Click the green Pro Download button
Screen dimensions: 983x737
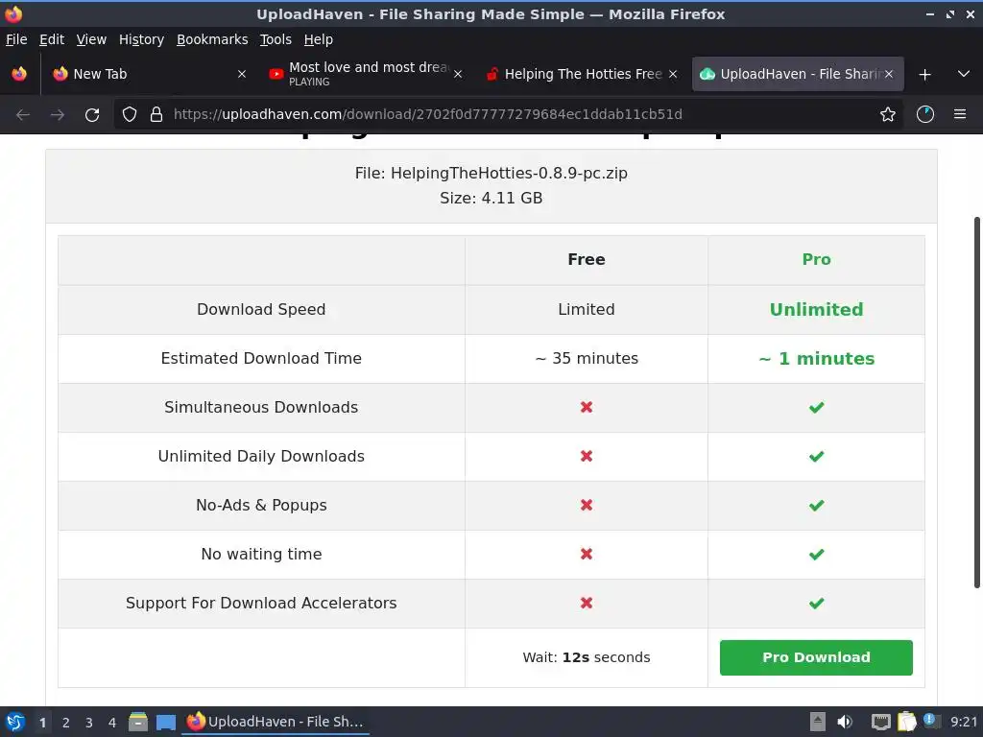(x=816, y=657)
